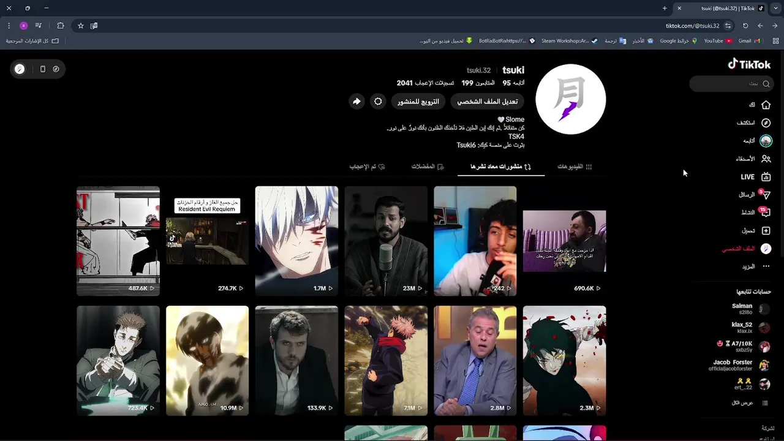The image size is (784, 441).
Task: Click into the TikTok search field
Action: coord(731,84)
